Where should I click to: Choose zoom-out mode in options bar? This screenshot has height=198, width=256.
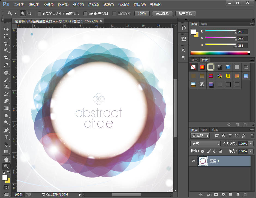pyautogui.click(x=29, y=13)
